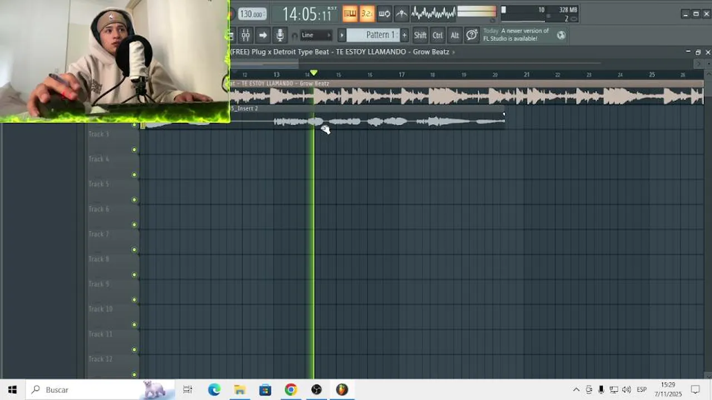Screen dimensions: 712x400
Task: Click bar 17 on the timeline ruler
Action: pyautogui.click(x=402, y=74)
